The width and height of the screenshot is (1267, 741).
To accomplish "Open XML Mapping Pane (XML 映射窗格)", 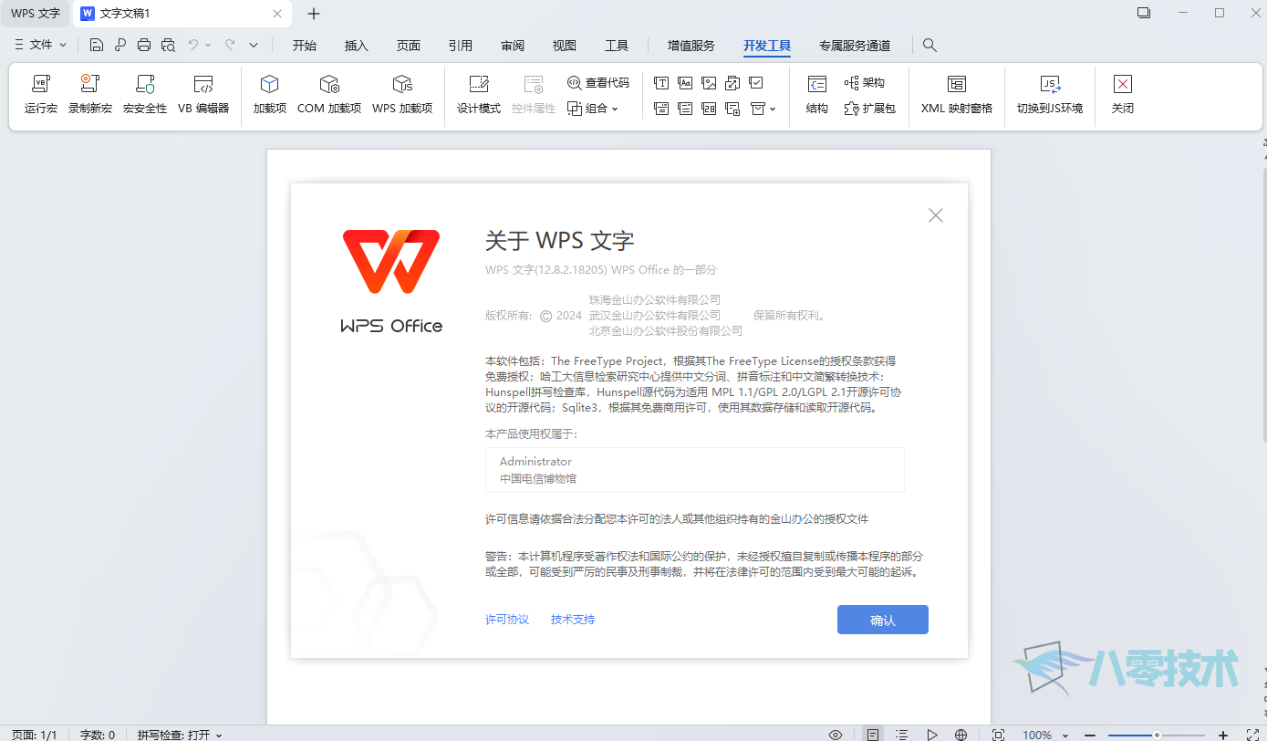I will tap(957, 95).
